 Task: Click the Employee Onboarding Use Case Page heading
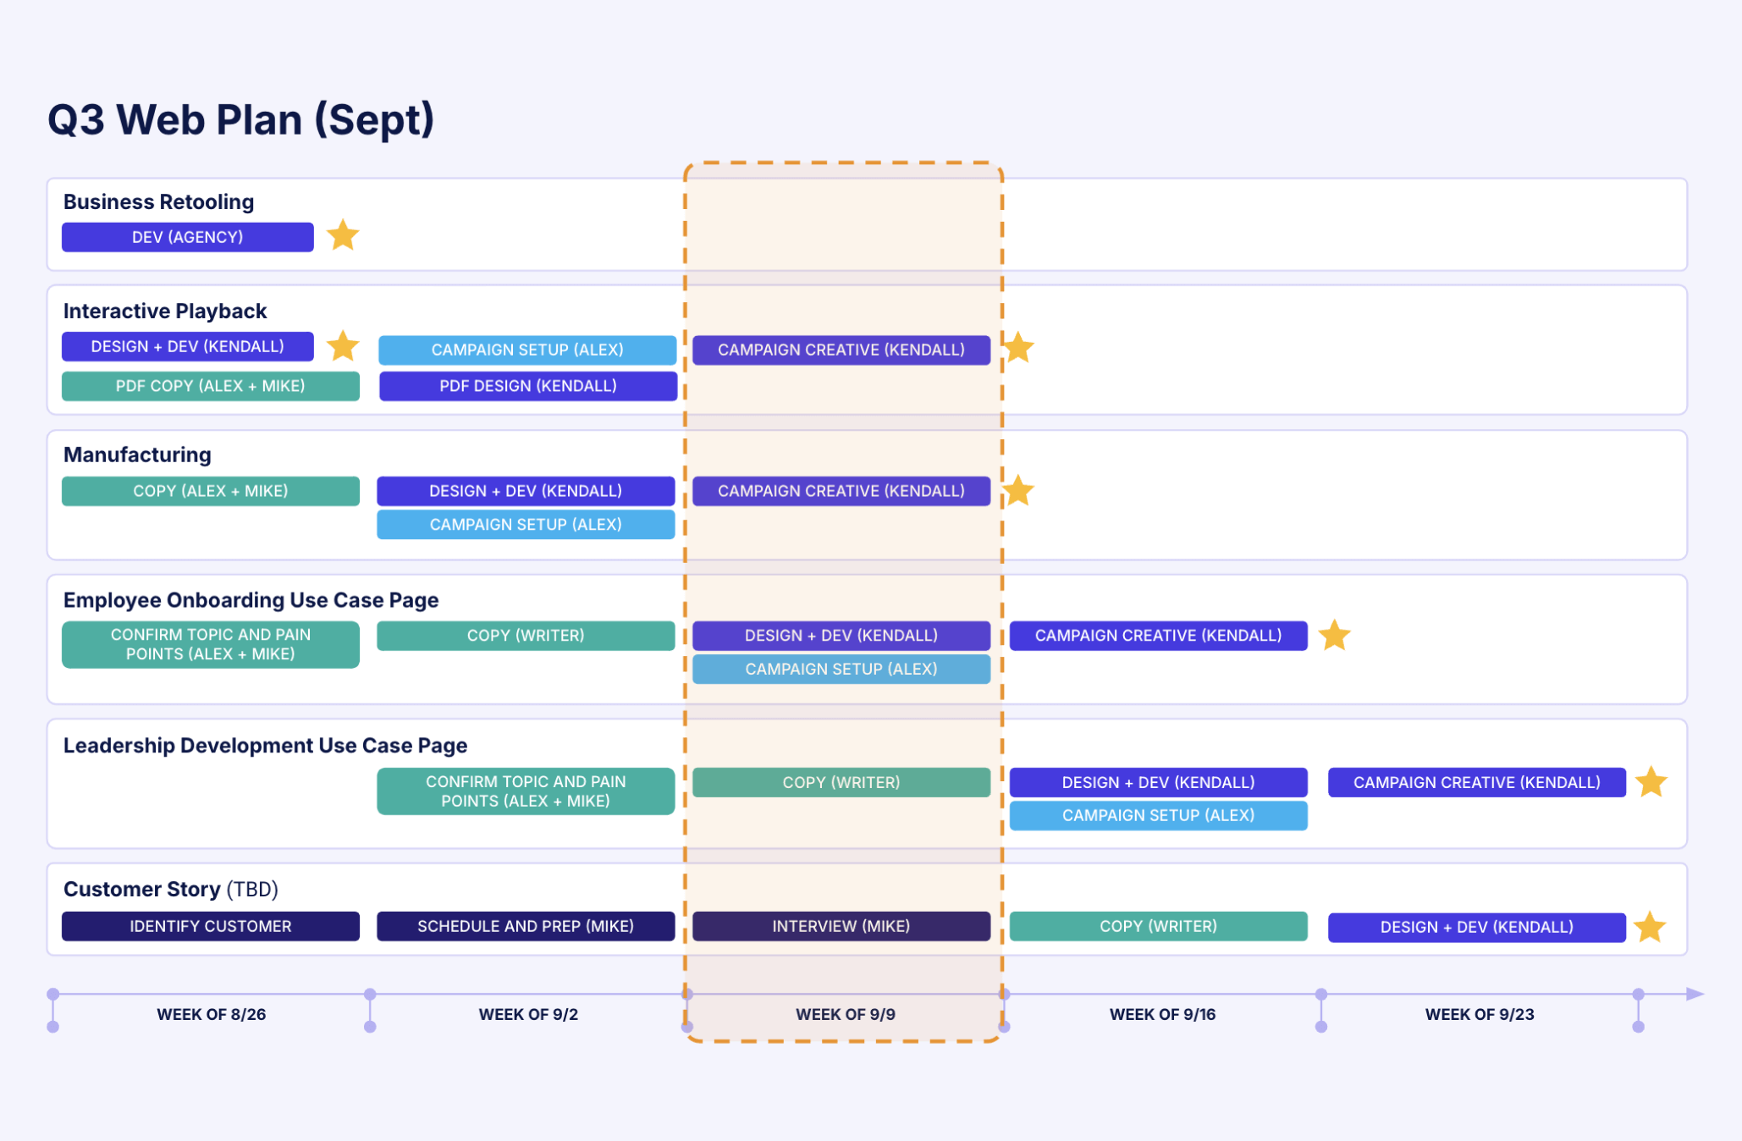[251, 600]
